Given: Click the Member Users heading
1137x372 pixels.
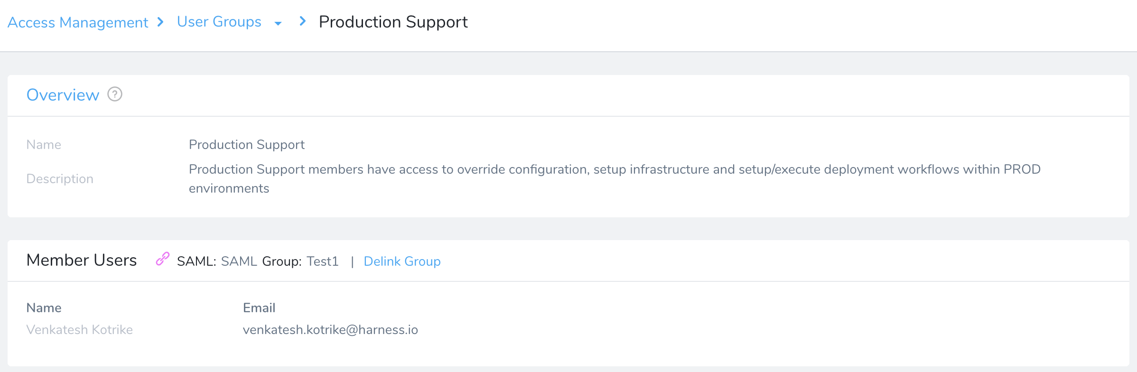Looking at the screenshot, I should click(82, 260).
